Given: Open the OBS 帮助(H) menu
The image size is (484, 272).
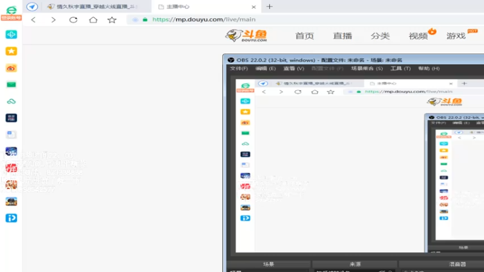Looking at the screenshot, I should (x=429, y=68).
